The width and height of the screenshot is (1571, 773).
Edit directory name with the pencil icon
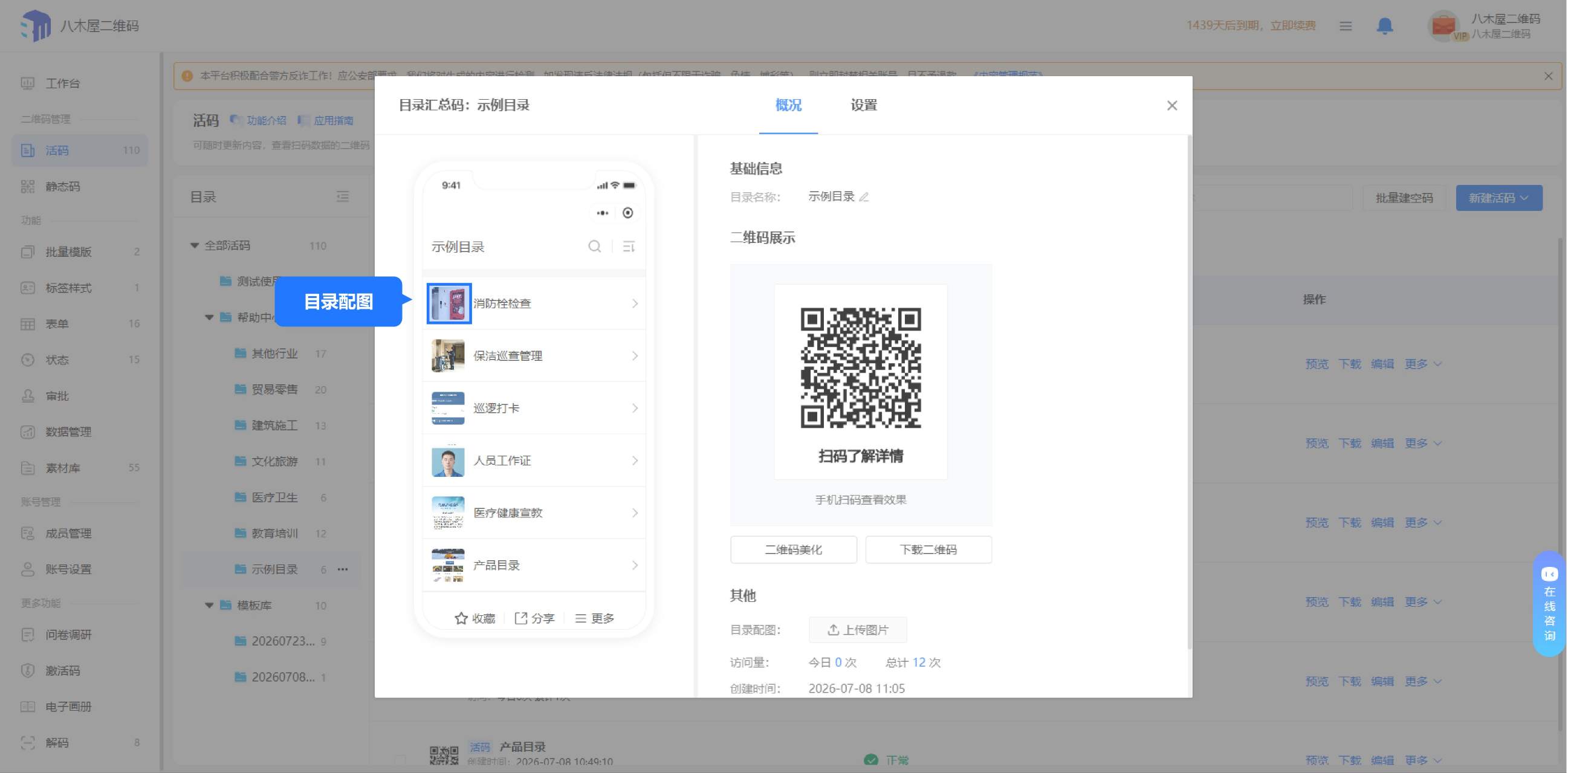(864, 197)
